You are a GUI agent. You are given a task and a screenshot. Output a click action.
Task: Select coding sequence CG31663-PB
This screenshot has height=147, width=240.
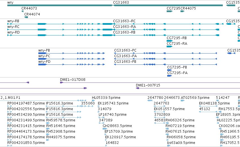point(125,62)
